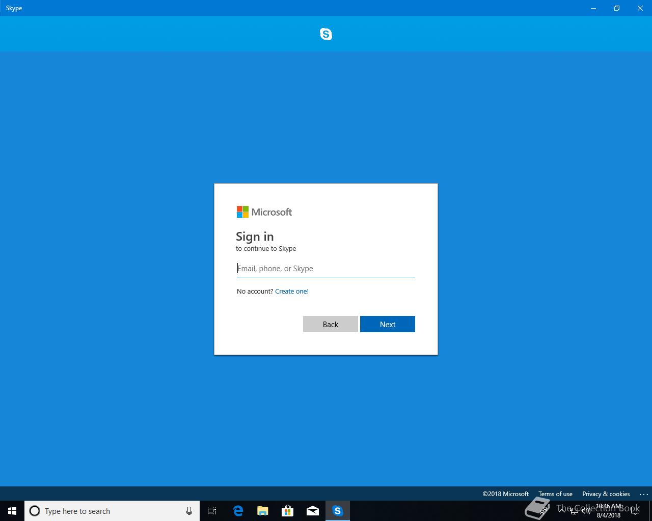Viewport: 652px width, 521px height.
Task: Open Terms of use link
Action: click(x=555, y=494)
